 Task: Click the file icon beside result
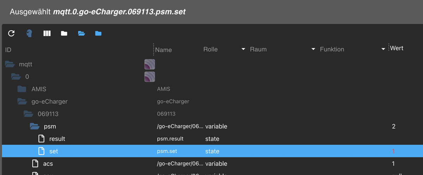42,139
